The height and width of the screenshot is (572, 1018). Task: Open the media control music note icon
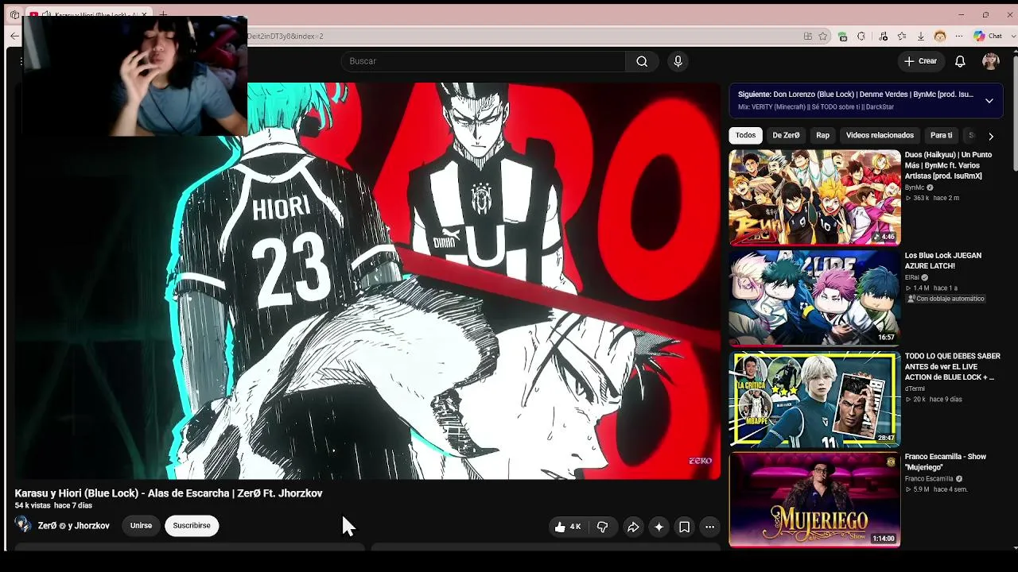point(884,36)
